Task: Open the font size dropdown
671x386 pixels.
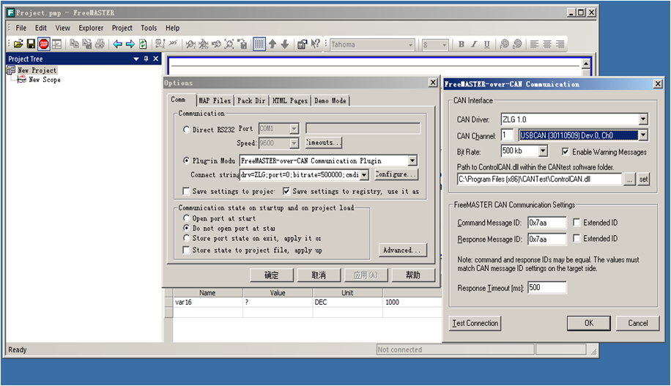Action: coord(444,45)
